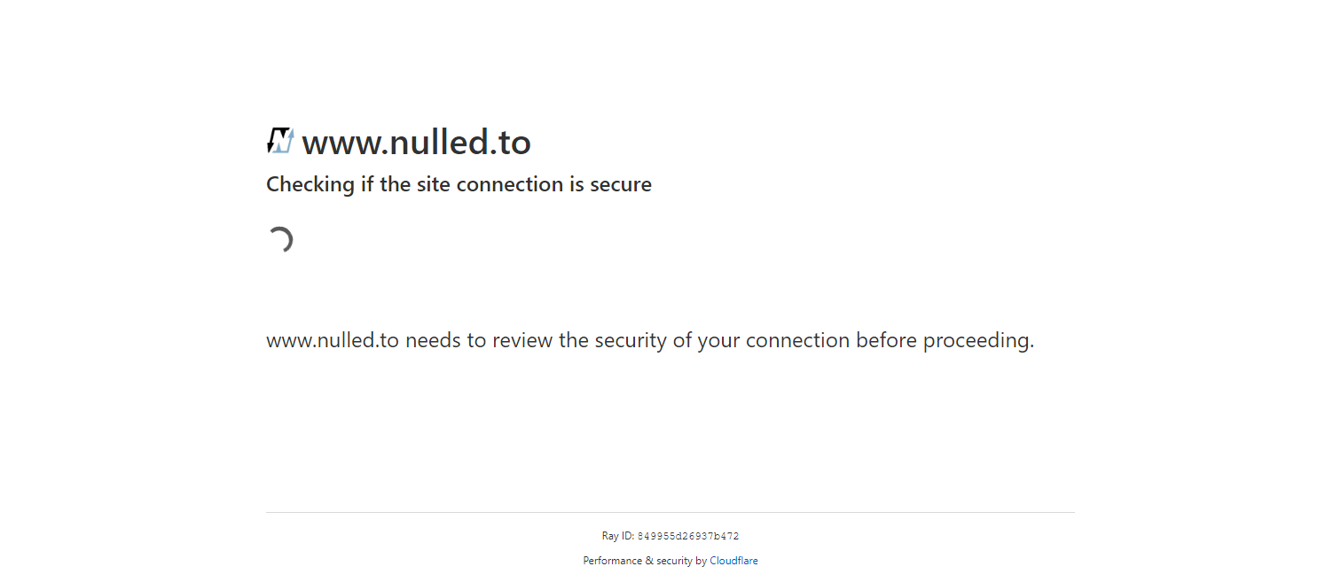Select the Ray ID hexadecimal value
Viewport: 1341px width, 582px height.
point(688,537)
